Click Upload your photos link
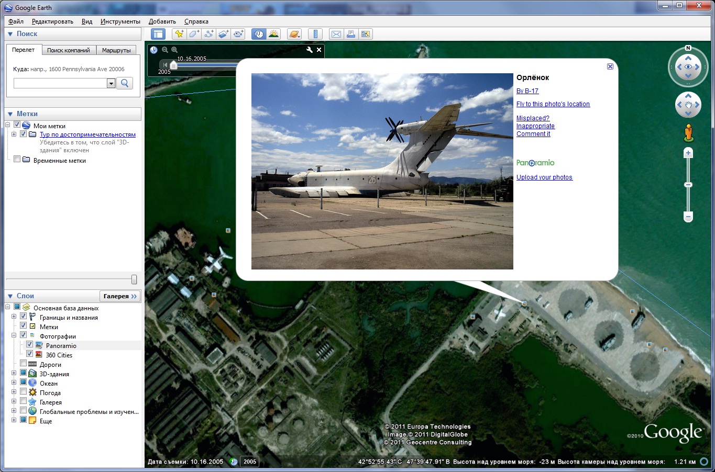 coord(544,177)
